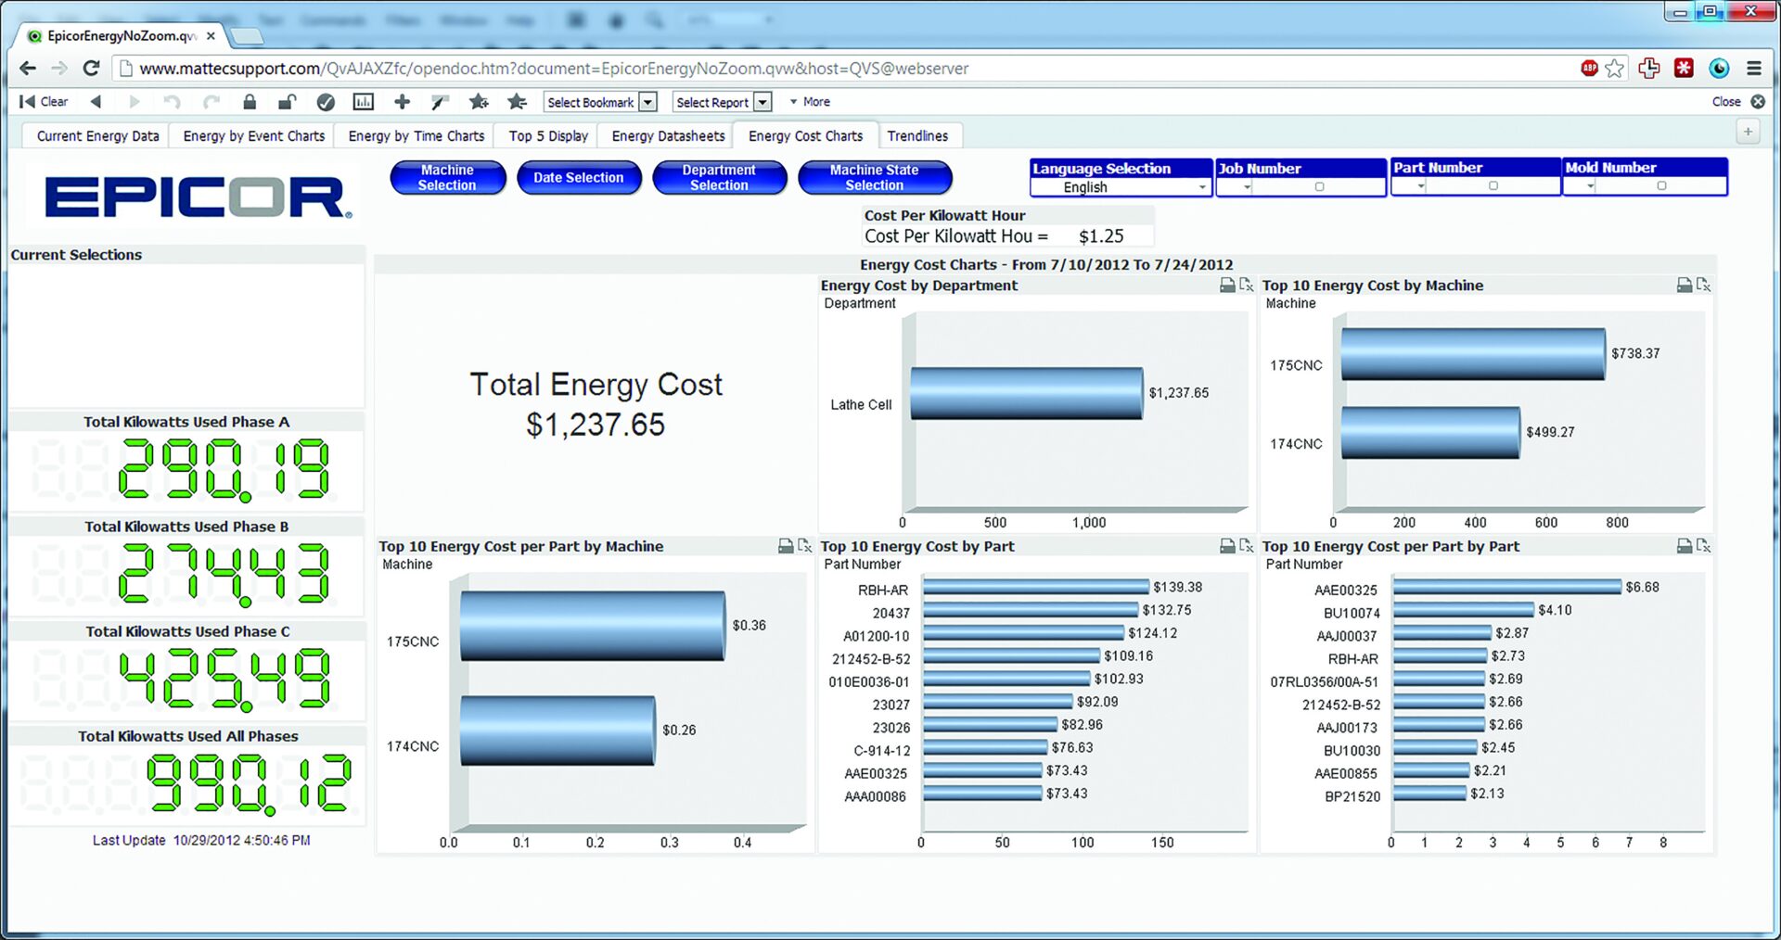Open the Mold Number dropdown arrow
Image resolution: width=1781 pixels, height=940 pixels.
[x=1590, y=186]
